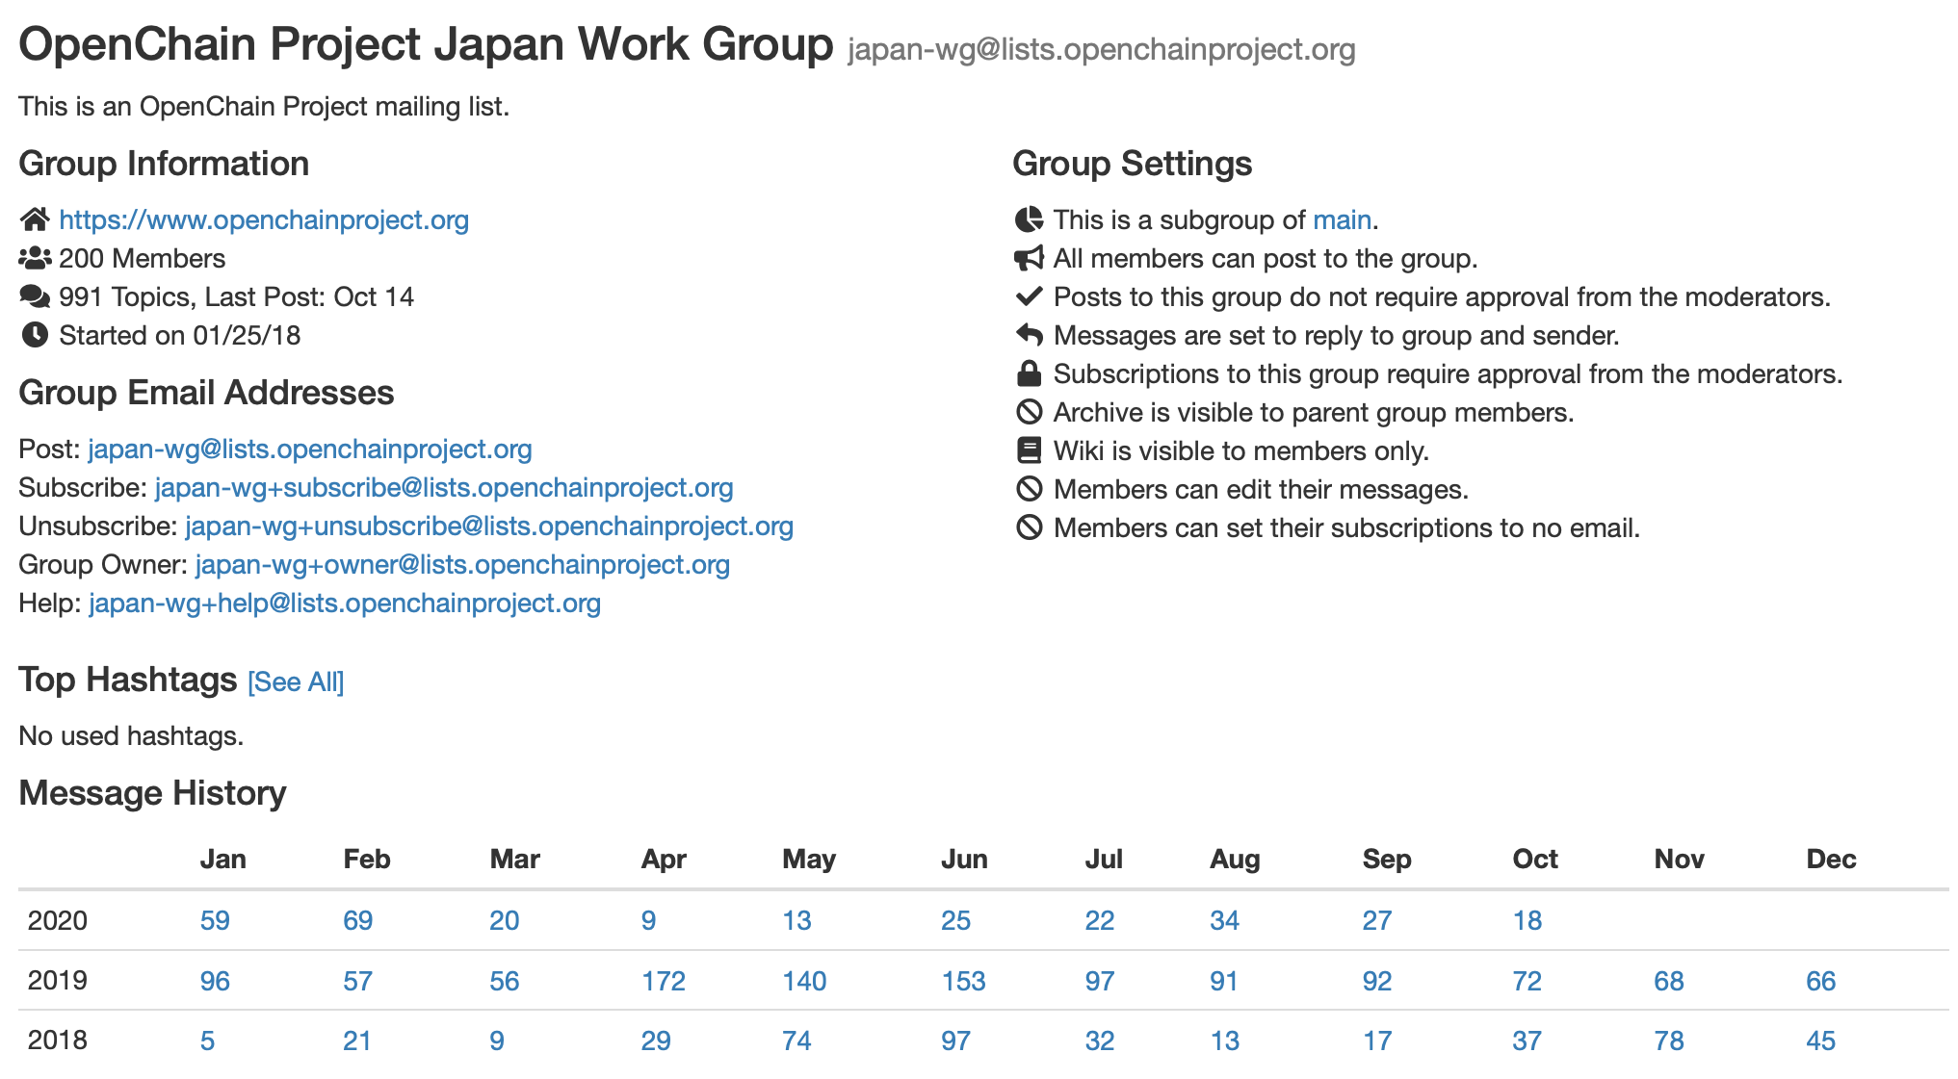Open February 2019 messages count 57

(x=358, y=982)
